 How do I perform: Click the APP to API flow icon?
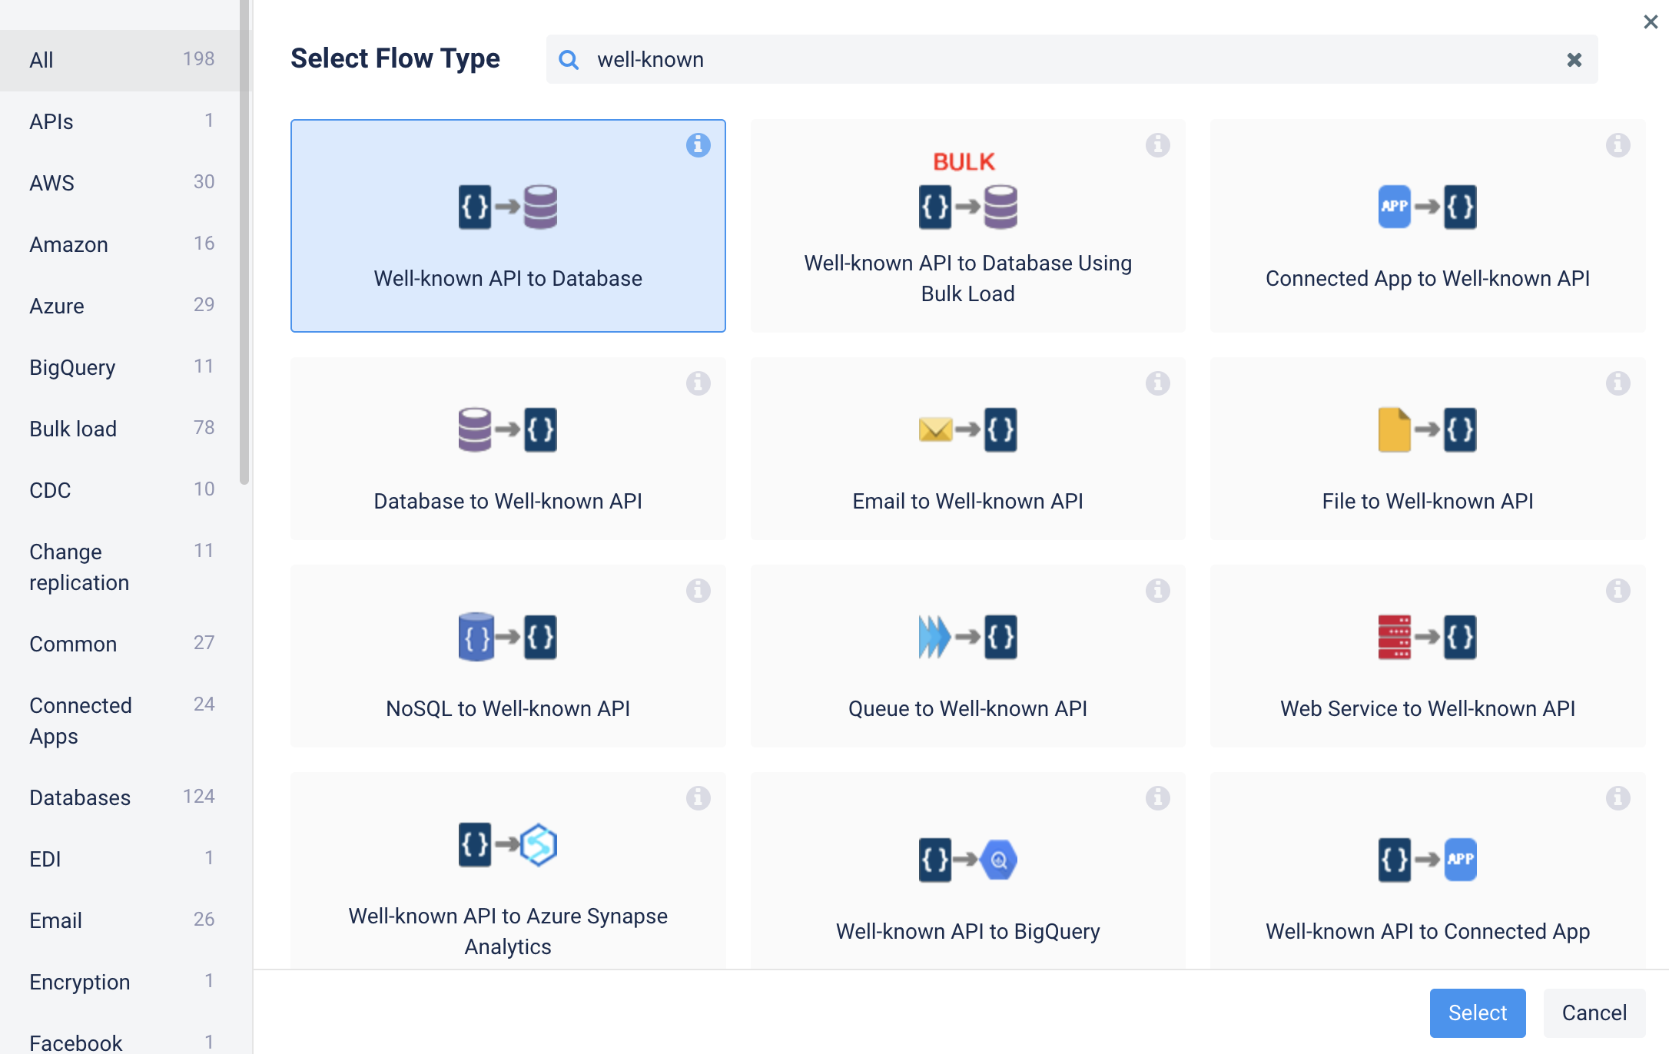(1427, 207)
